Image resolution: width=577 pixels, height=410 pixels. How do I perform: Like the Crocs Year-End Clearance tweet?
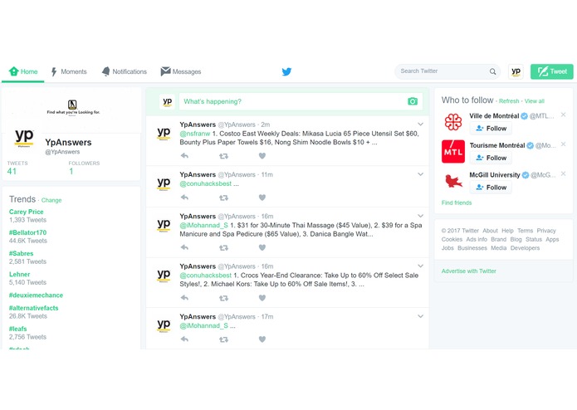[x=262, y=298]
